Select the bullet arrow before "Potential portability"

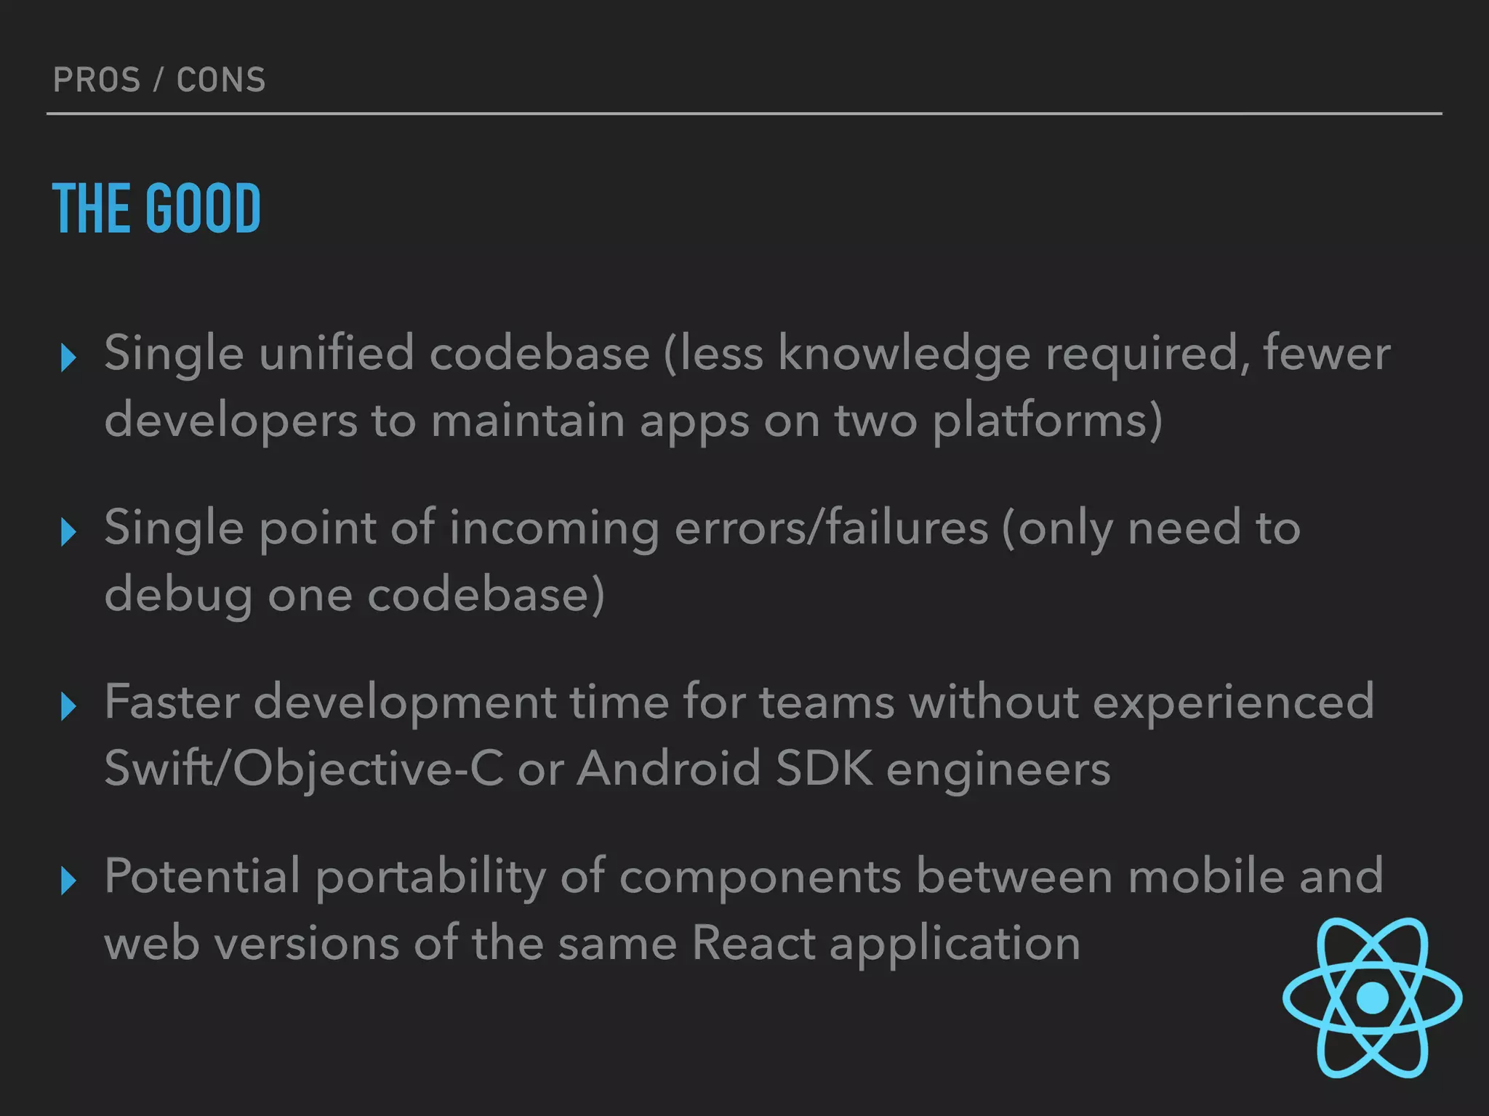(x=69, y=881)
